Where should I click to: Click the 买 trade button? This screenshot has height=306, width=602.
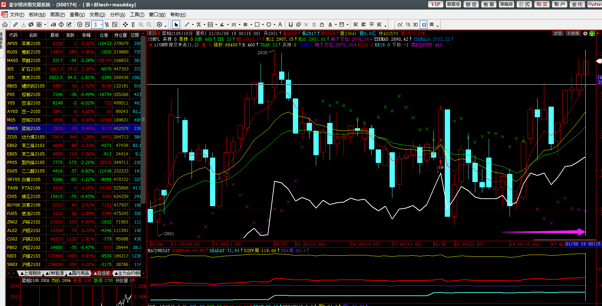(356, 24)
